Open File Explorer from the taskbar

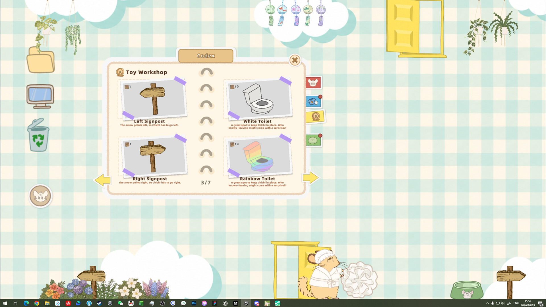[x=47, y=303]
